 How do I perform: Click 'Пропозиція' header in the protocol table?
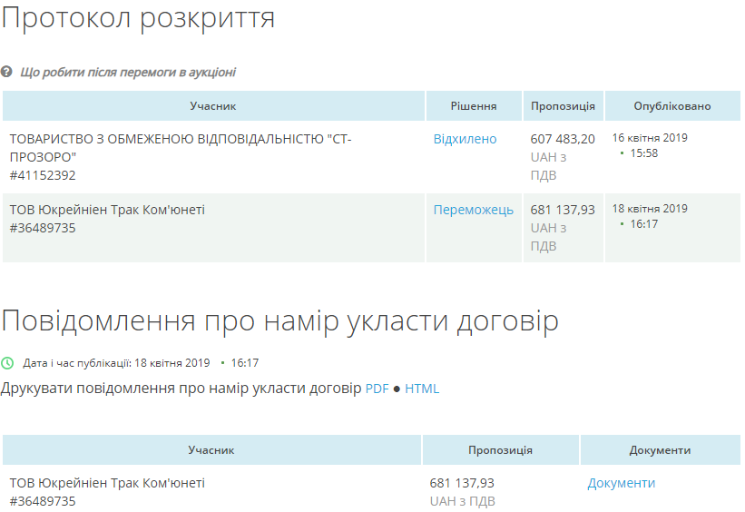pos(563,106)
